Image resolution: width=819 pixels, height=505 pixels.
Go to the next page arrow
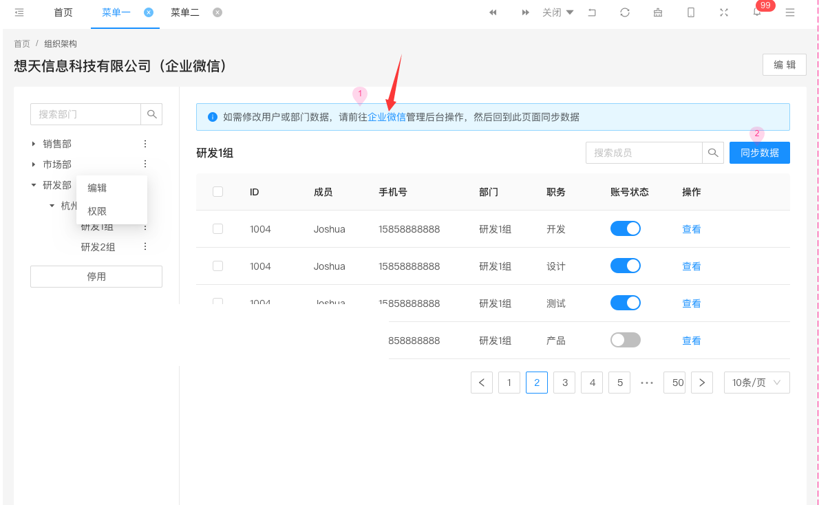point(702,383)
